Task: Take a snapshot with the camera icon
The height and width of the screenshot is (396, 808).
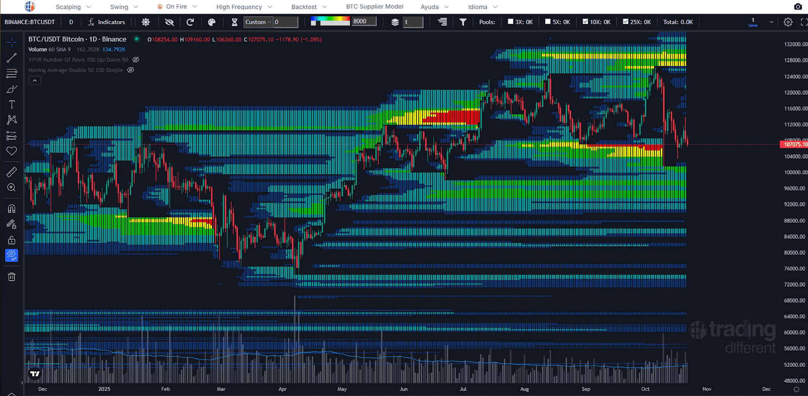Action: (798, 7)
